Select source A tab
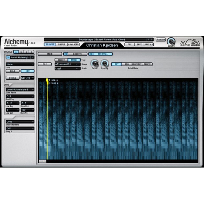The image size is (204, 204). pyautogui.click(x=16, y=52)
